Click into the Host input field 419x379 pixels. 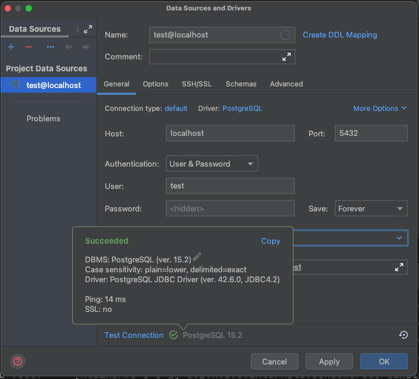[230, 133]
